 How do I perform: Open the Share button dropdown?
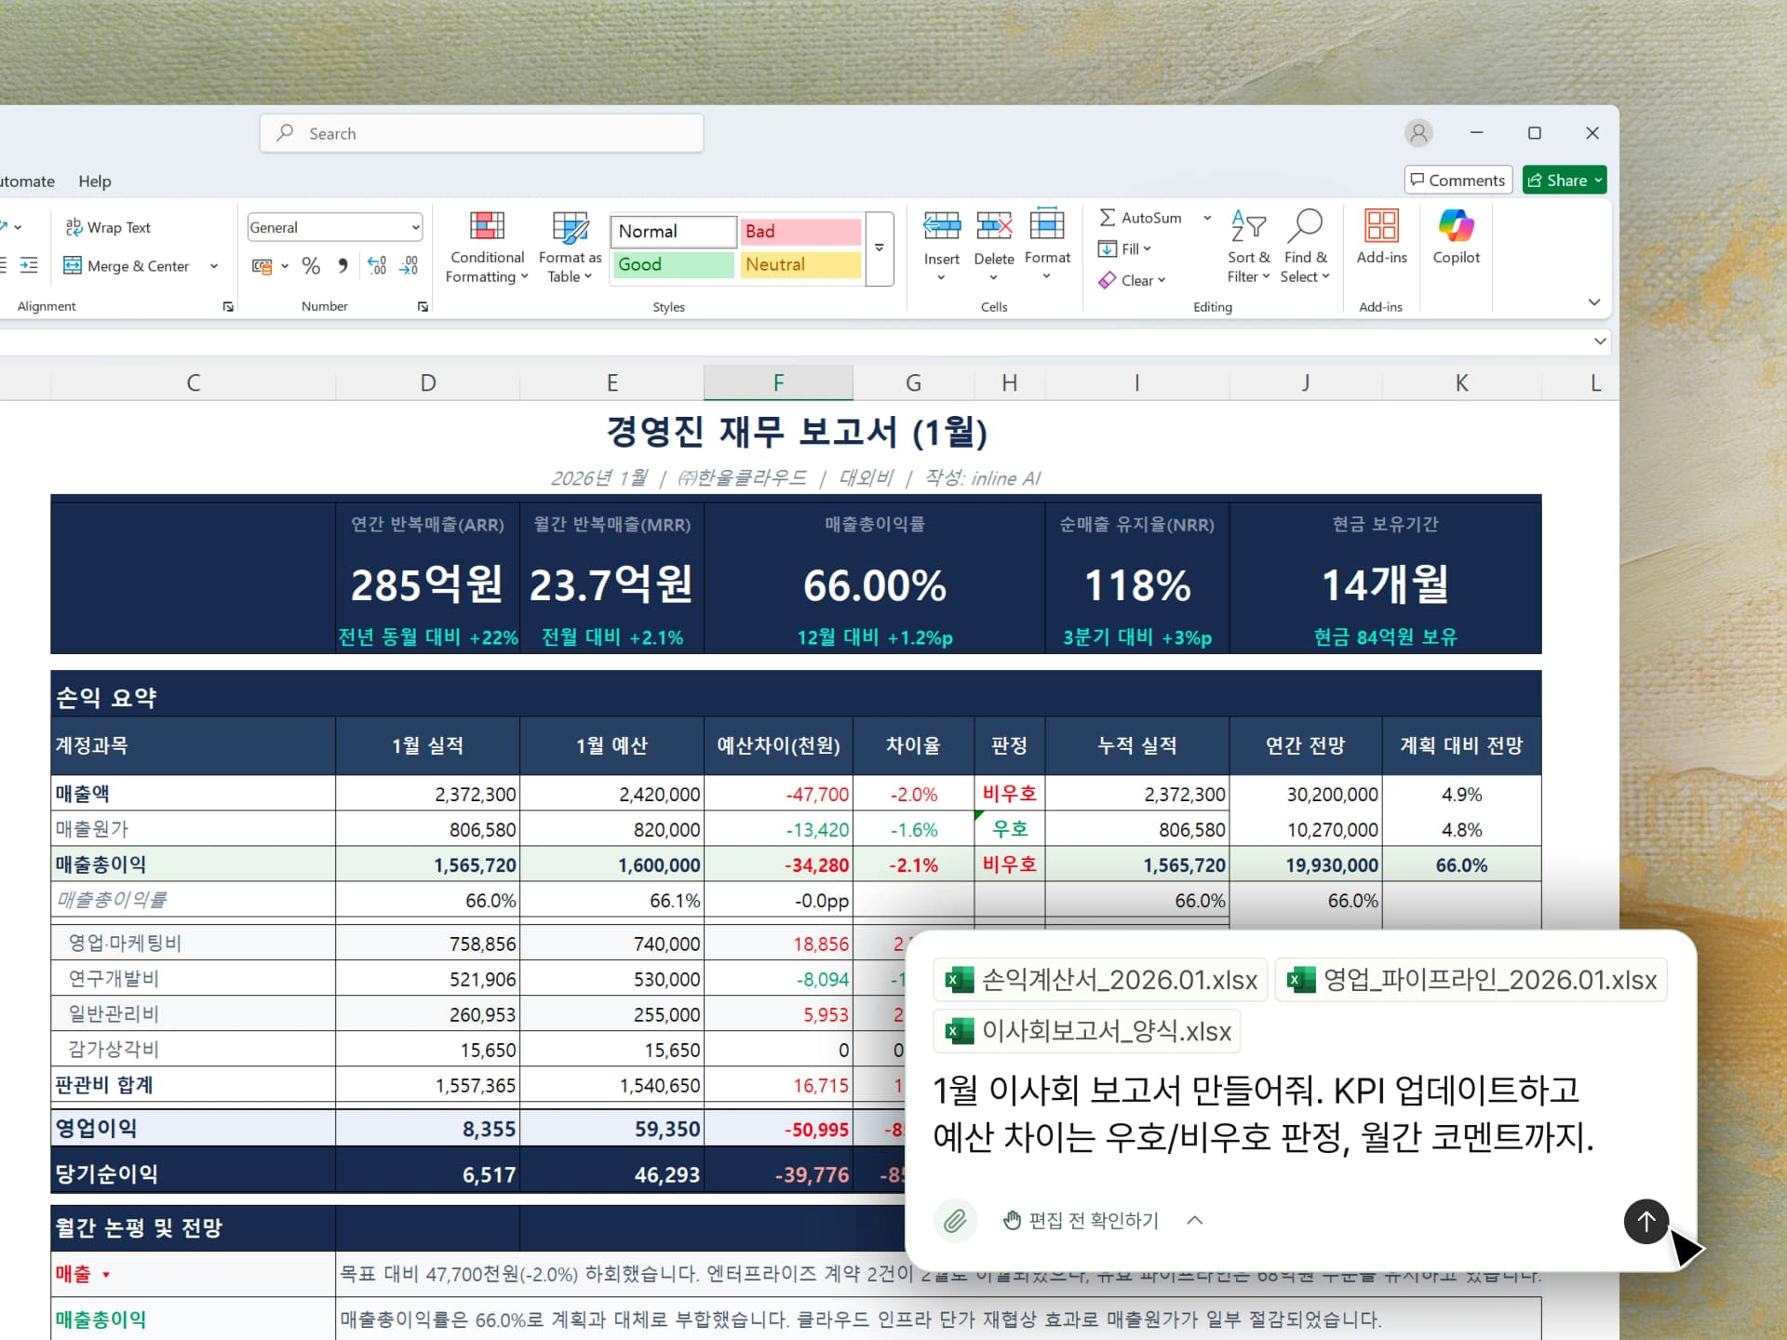coord(1598,181)
